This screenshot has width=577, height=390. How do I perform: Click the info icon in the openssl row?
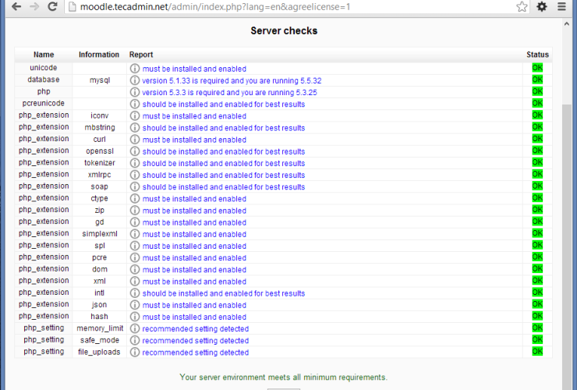click(135, 151)
